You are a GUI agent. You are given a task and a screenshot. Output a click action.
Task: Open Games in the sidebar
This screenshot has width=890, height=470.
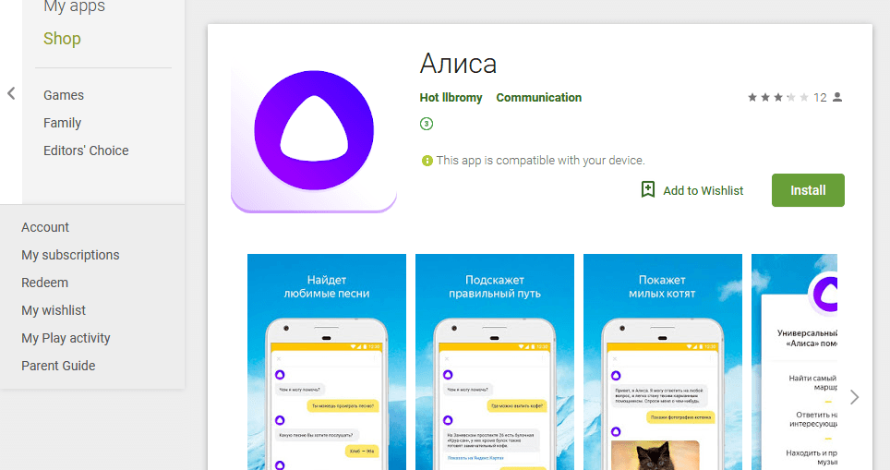point(64,95)
